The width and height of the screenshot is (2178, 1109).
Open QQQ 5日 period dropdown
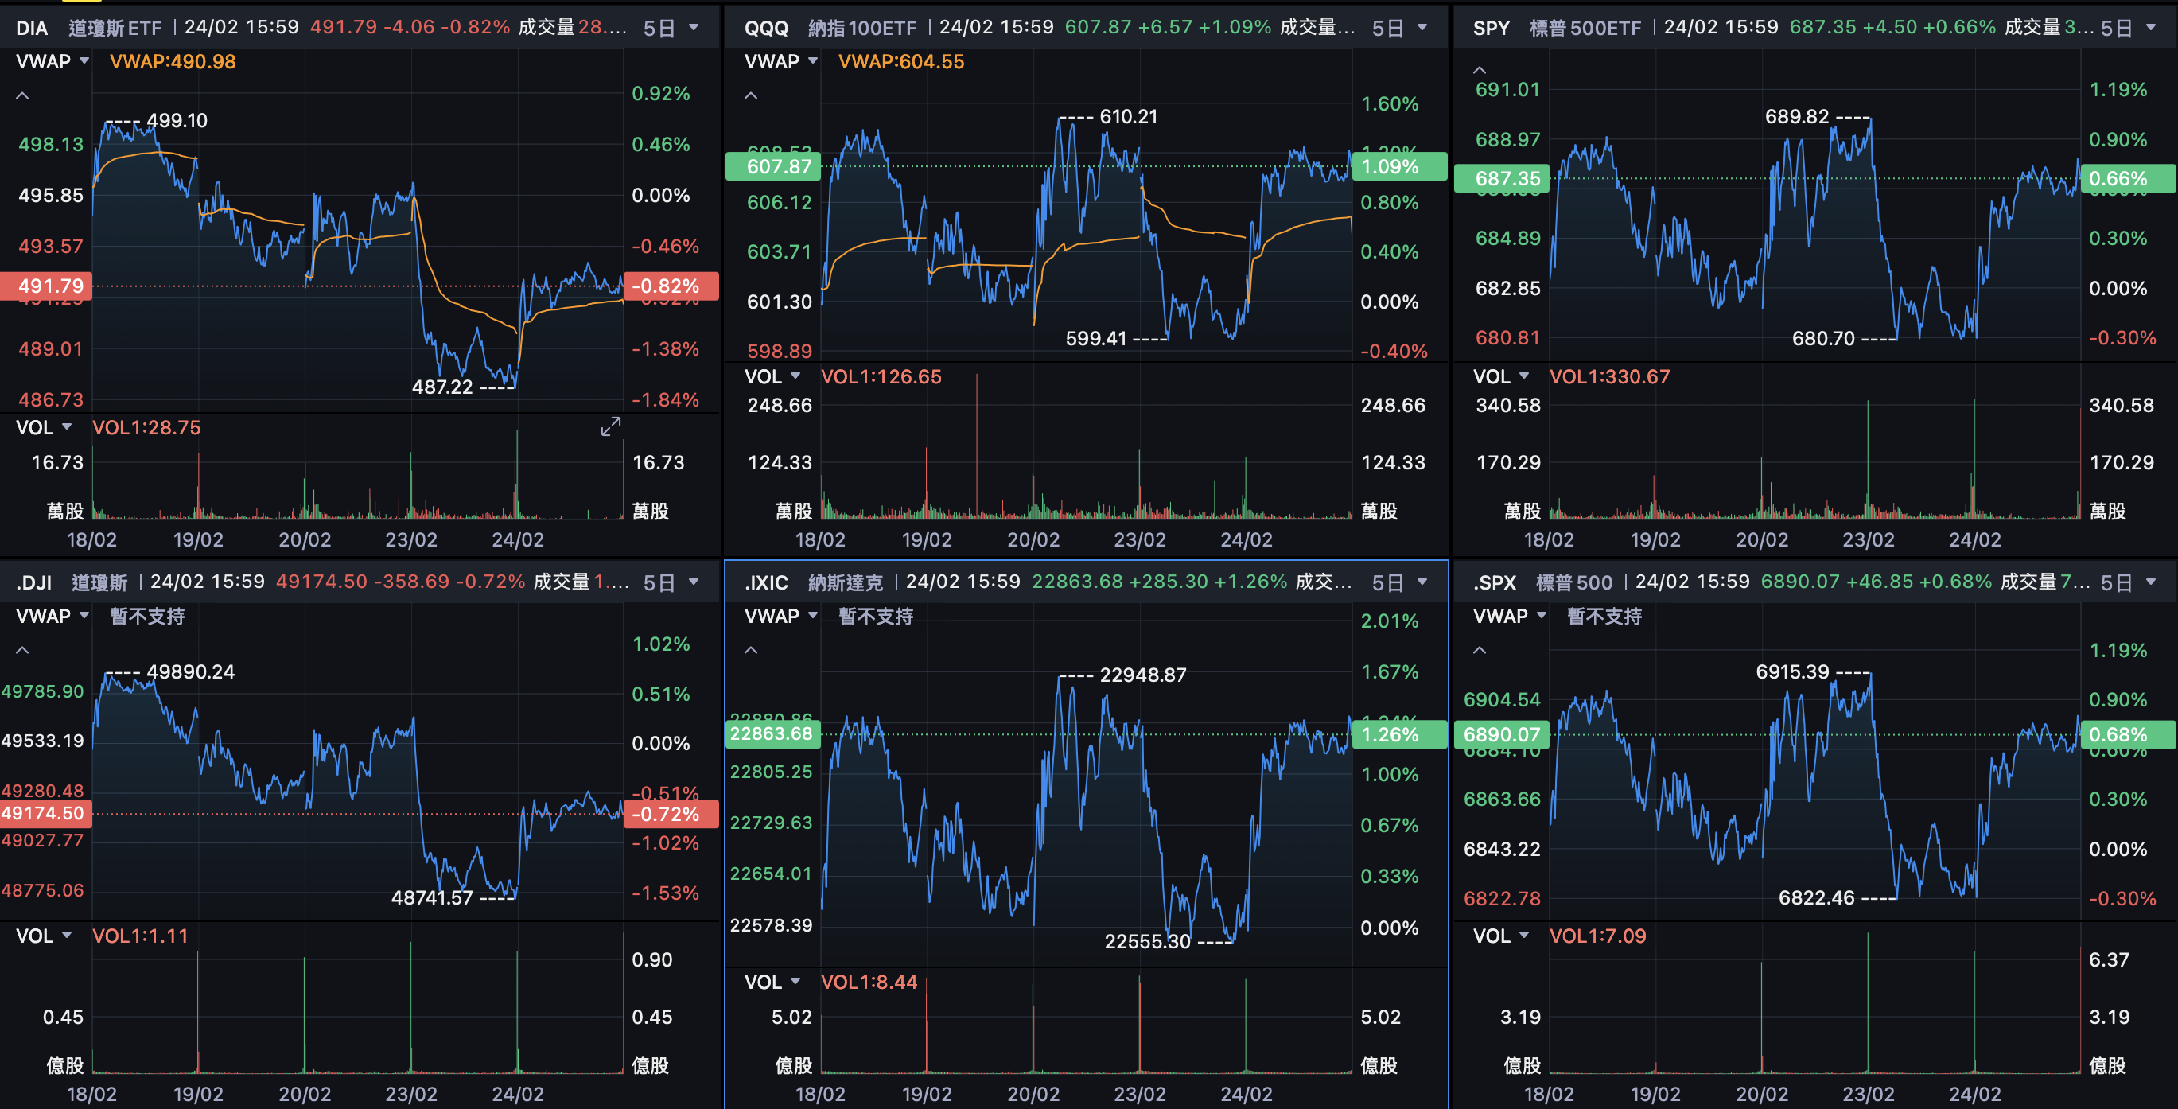(x=1398, y=28)
